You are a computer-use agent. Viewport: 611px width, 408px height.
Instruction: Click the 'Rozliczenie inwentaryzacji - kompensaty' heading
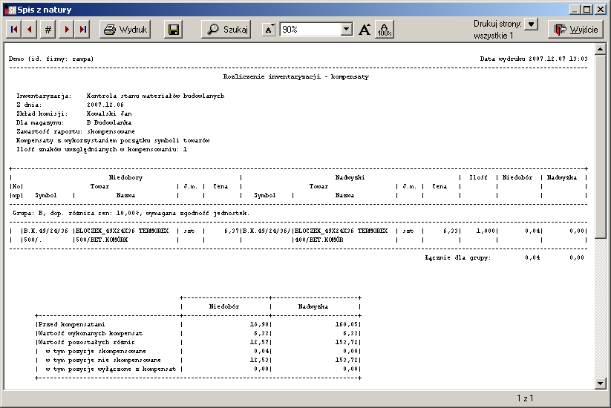point(295,76)
